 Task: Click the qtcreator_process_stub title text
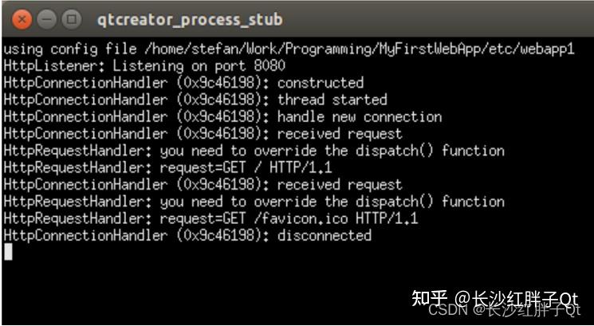[190, 20]
